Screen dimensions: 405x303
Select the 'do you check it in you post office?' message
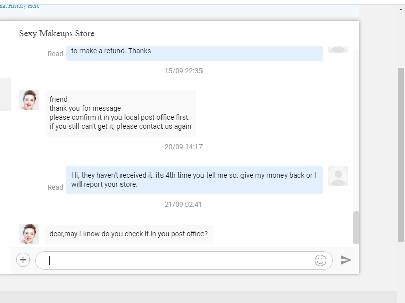129,234
